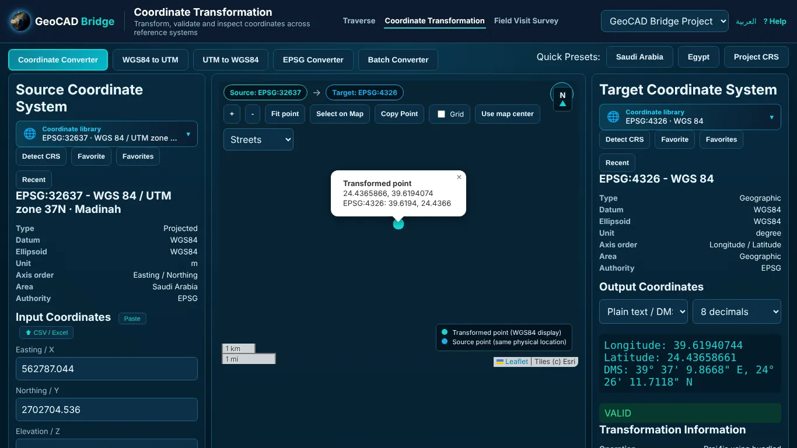Switch to the Traverse tab

(359, 20)
